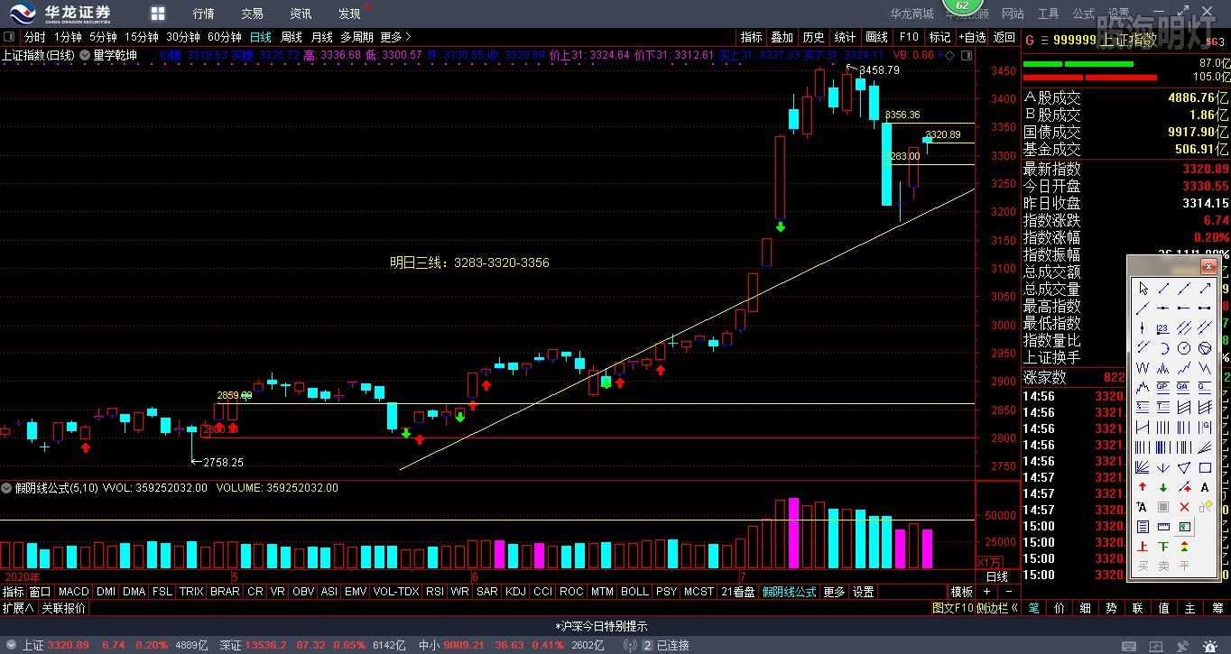Open the 工具 top menu

(1048, 14)
